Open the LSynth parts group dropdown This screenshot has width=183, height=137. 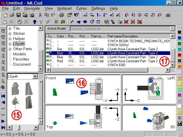coord(35,76)
